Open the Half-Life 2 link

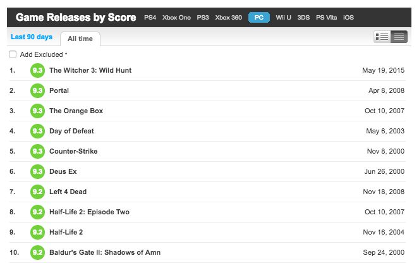click(x=66, y=232)
